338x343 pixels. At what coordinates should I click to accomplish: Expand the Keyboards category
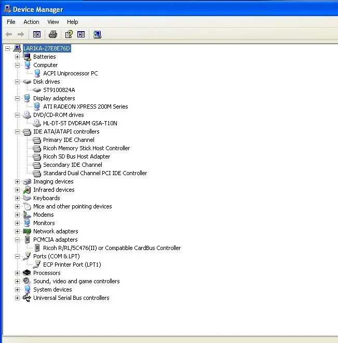17,198
